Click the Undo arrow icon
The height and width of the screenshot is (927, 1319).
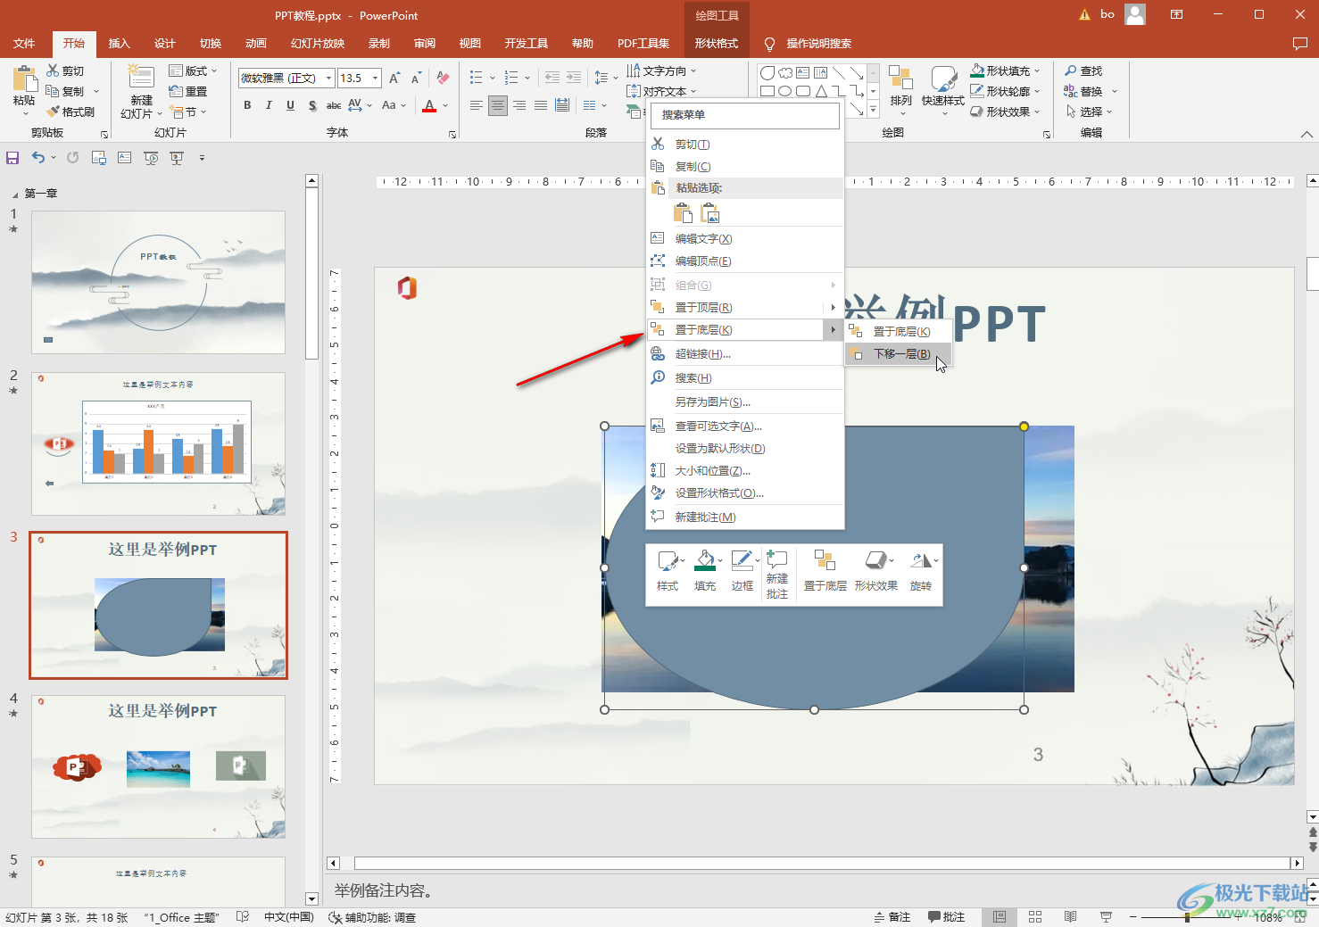coord(37,158)
